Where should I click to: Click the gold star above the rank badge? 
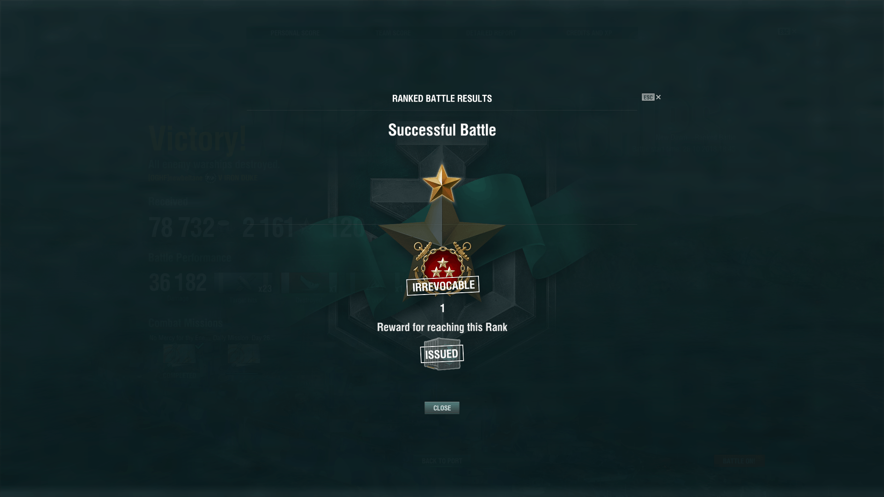[442, 183]
